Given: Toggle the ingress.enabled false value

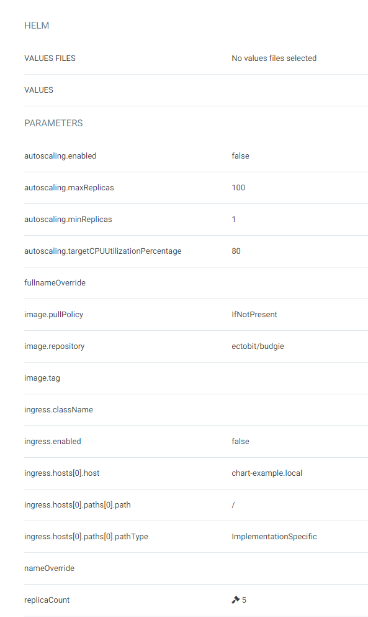Looking at the screenshot, I should [x=240, y=441].
